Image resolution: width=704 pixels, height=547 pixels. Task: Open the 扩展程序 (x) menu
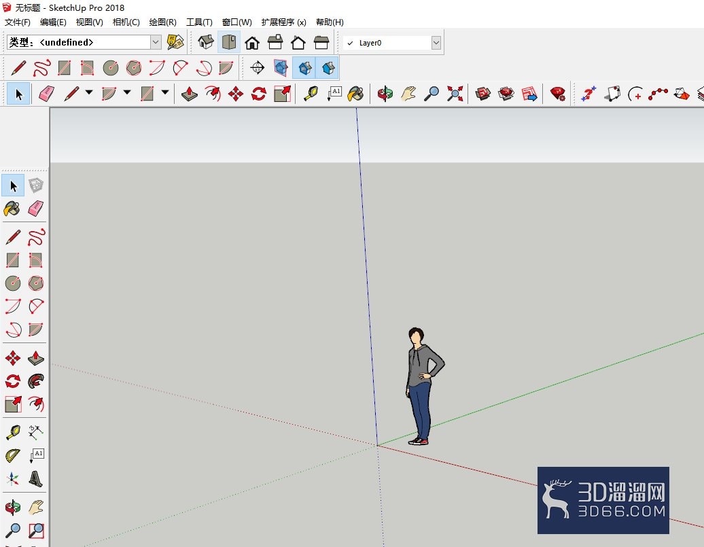pyautogui.click(x=284, y=22)
